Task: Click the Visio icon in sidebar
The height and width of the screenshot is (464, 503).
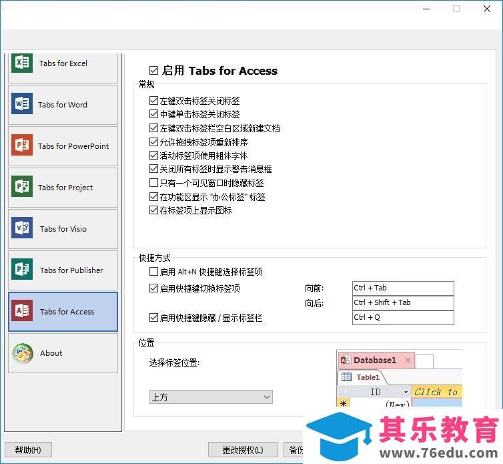Action: point(22,228)
